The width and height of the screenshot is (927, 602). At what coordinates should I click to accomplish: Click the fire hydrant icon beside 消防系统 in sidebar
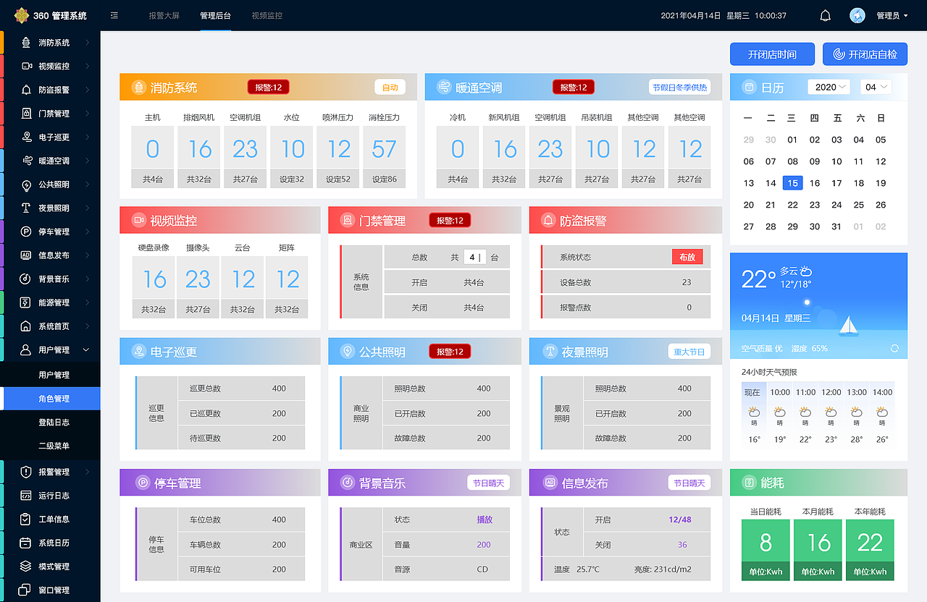coord(26,43)
